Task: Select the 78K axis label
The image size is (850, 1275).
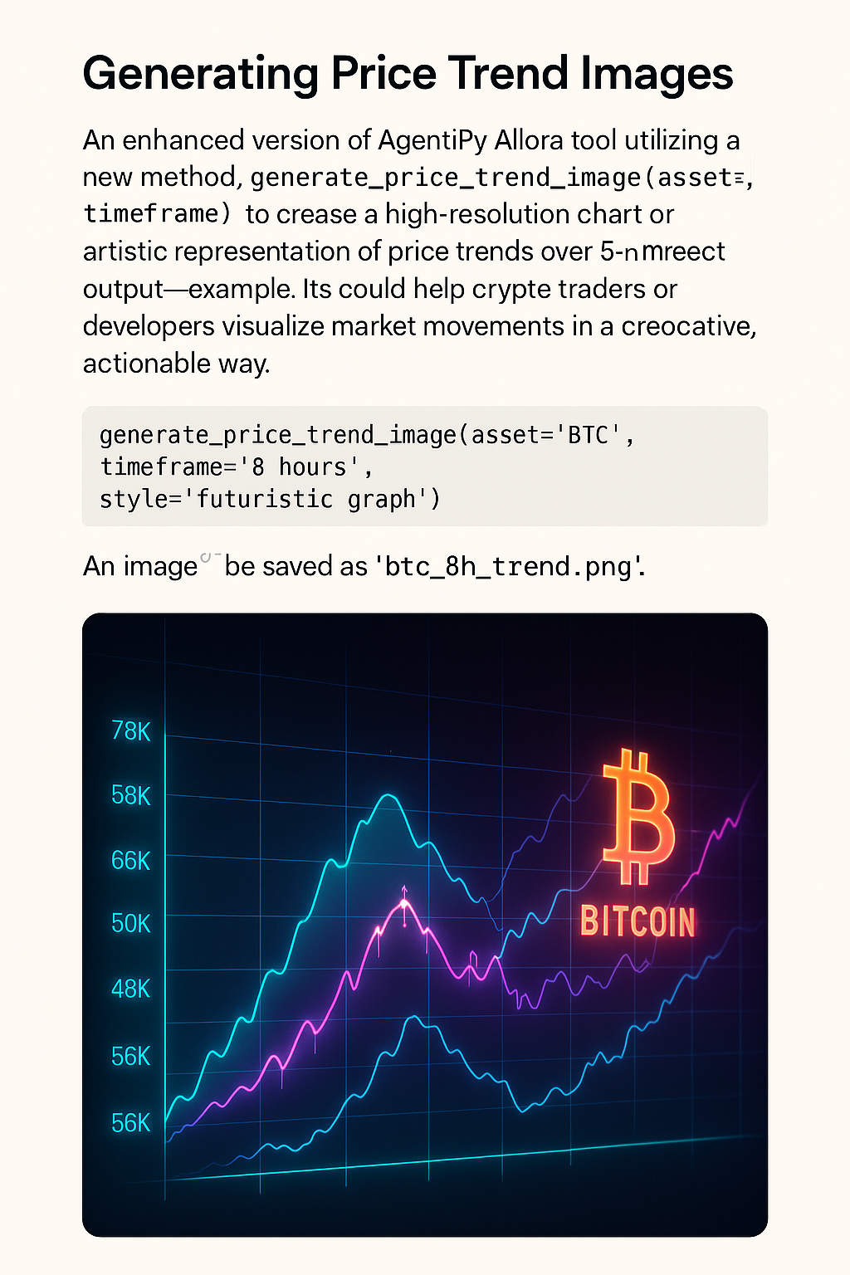Action: coord(131,731)
